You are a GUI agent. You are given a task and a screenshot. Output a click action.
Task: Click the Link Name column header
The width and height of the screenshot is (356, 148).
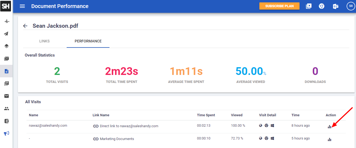tap(101, 115)
